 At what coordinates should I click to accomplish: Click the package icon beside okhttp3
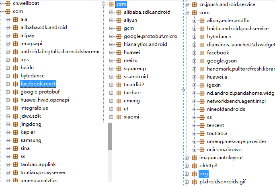[x=194, y=166]
